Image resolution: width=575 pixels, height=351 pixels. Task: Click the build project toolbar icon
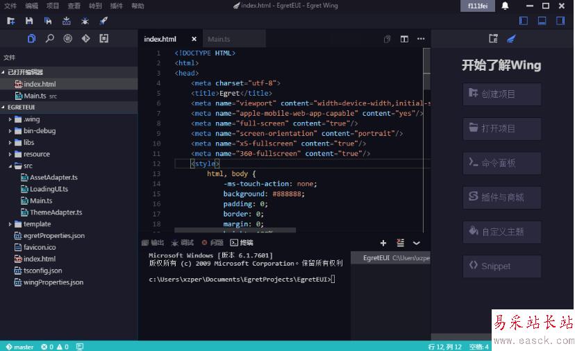[67, 21]
